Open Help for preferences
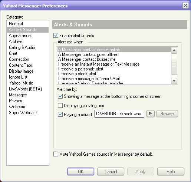This screenshot has width=191, height=182. (x=171, y=172)
